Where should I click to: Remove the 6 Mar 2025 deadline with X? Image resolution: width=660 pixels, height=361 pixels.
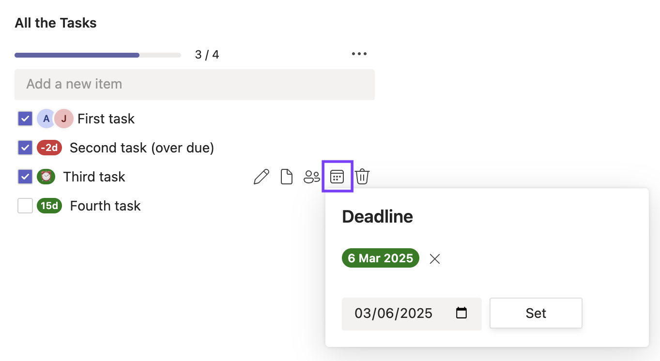pyautogui.click(x=435, y=259)
